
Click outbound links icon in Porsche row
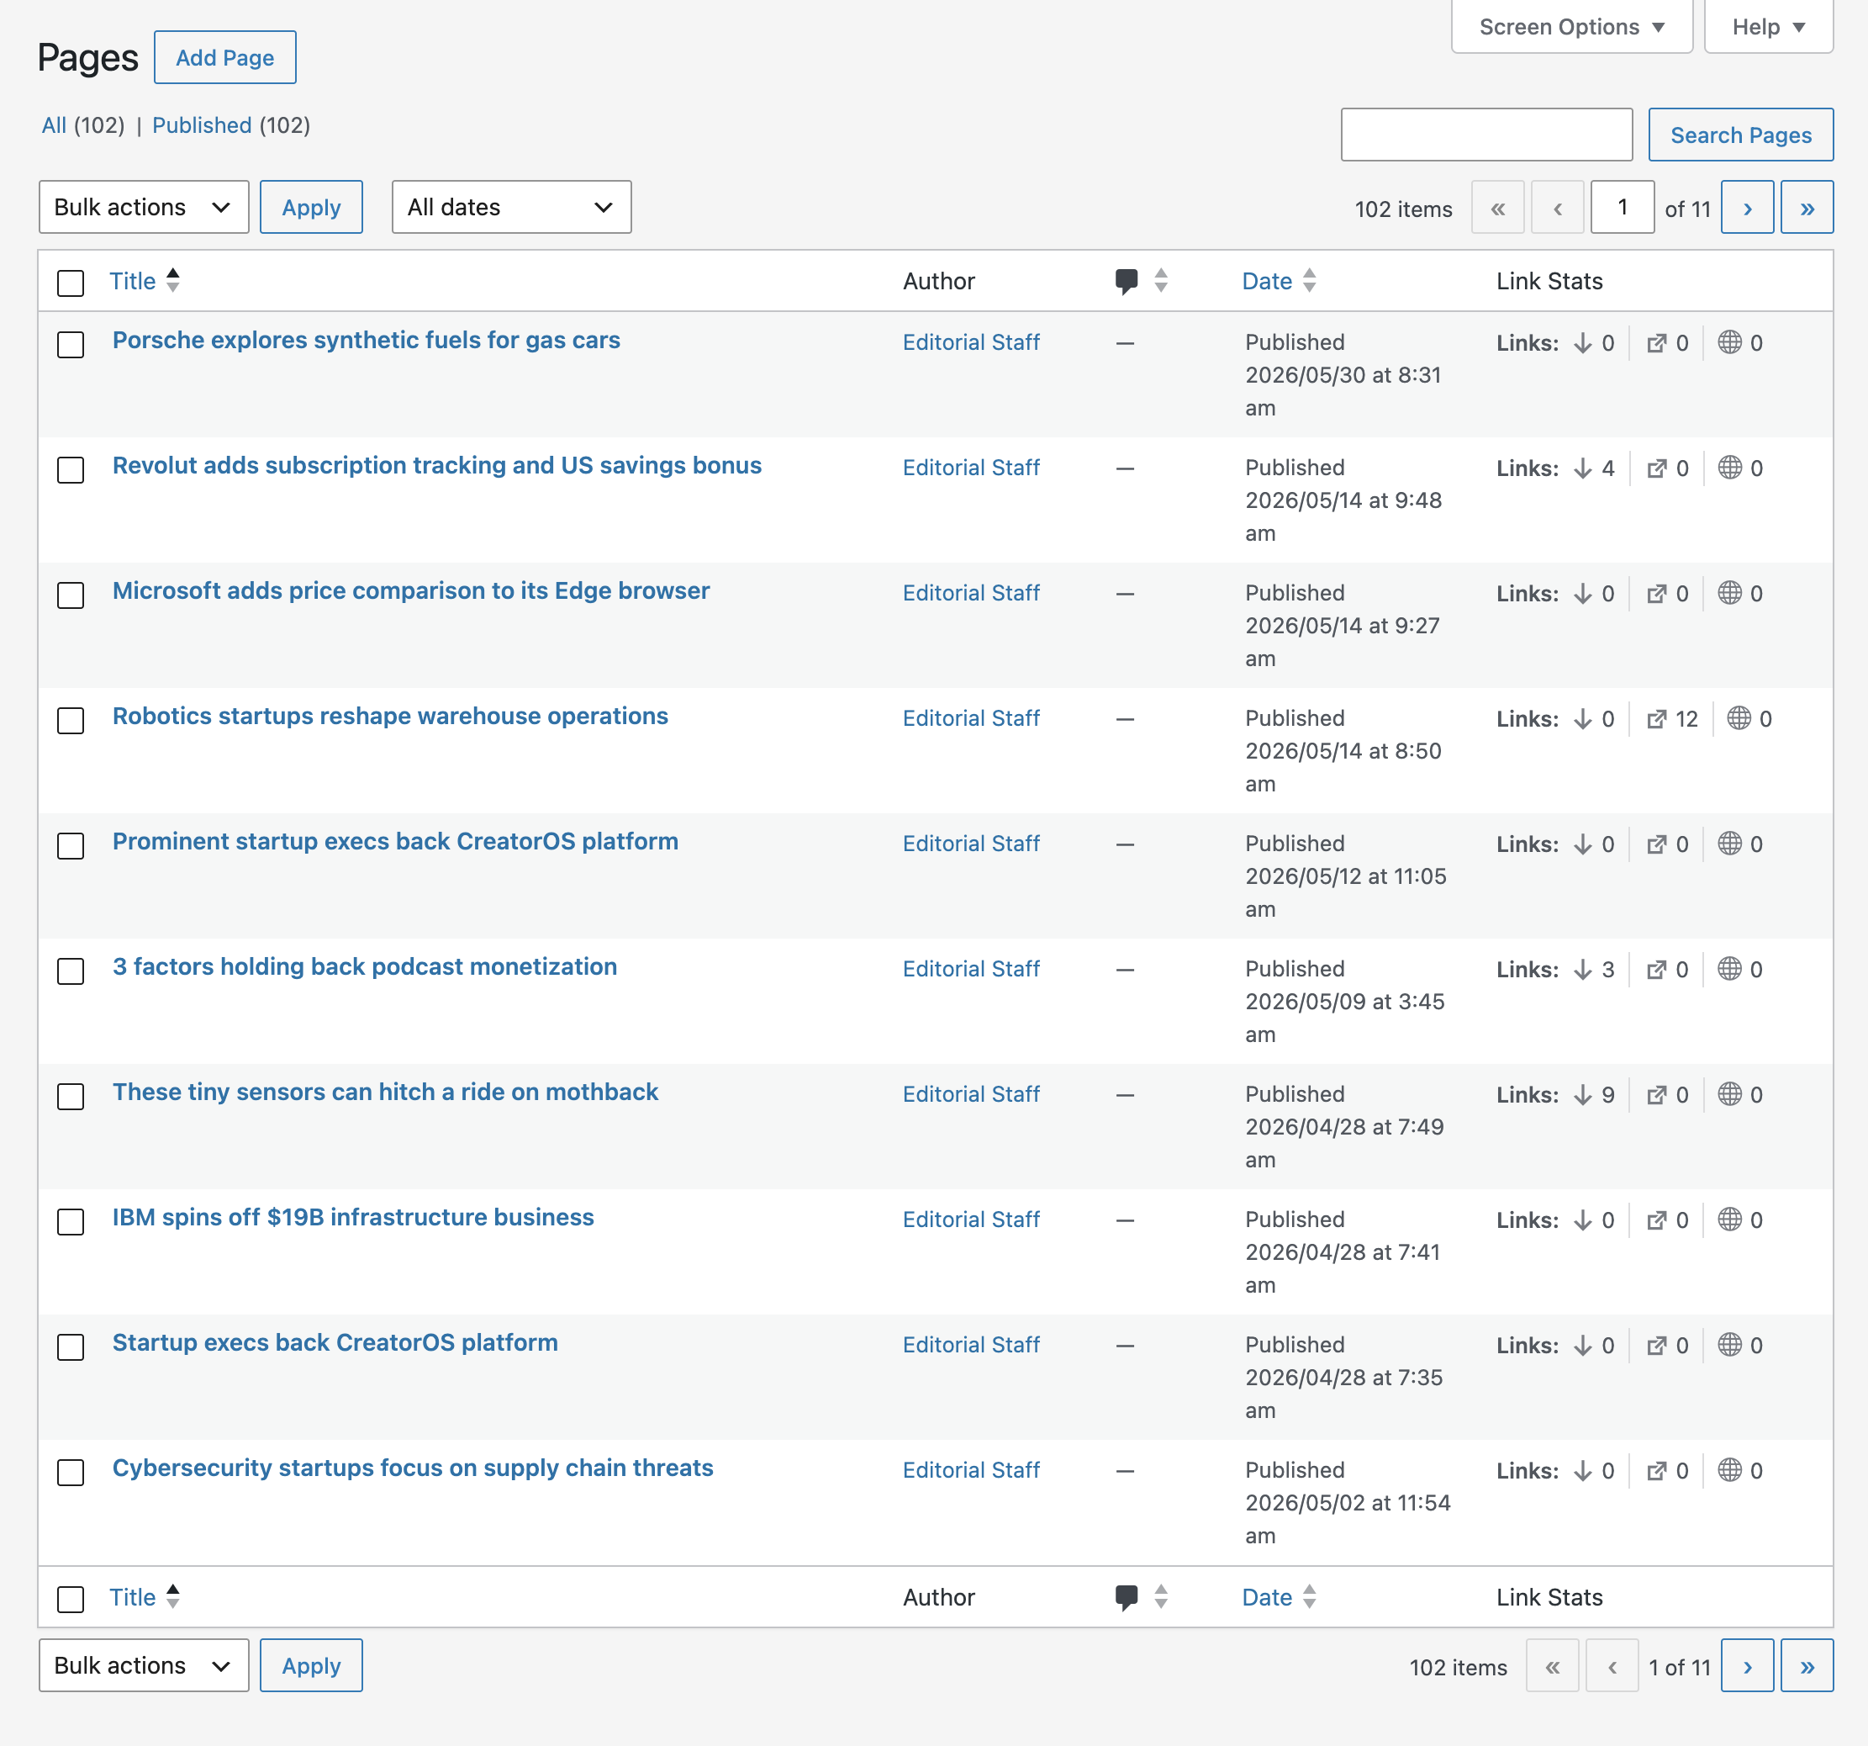[1657, 343]
